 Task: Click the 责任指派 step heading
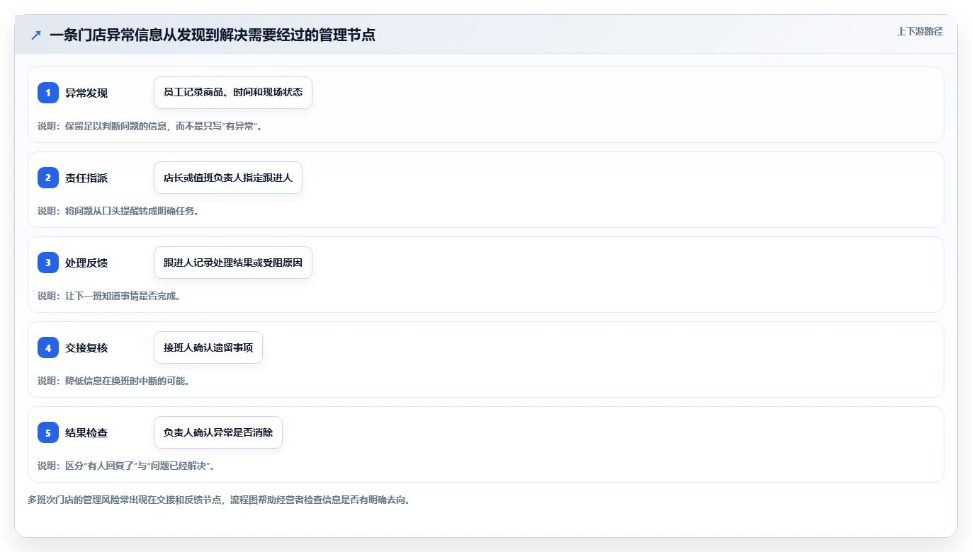click(x=86, y=178)
